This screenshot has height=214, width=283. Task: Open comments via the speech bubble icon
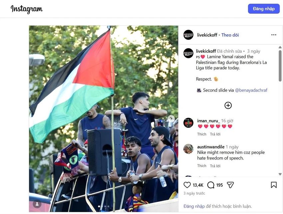click(211, 185)
